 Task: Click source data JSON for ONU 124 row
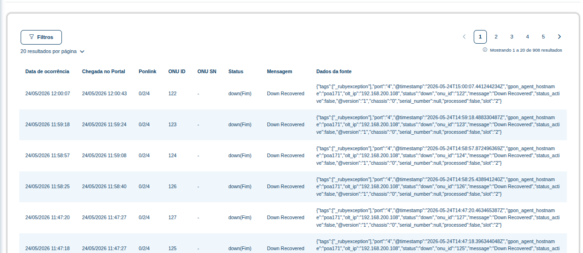[x=438, y=155]
